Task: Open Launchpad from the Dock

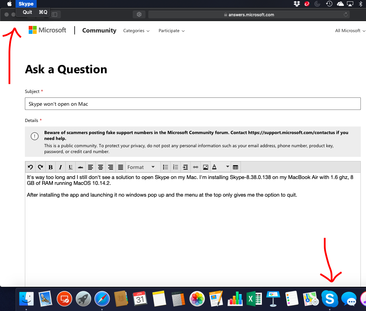Action: [x=83, y=299]
